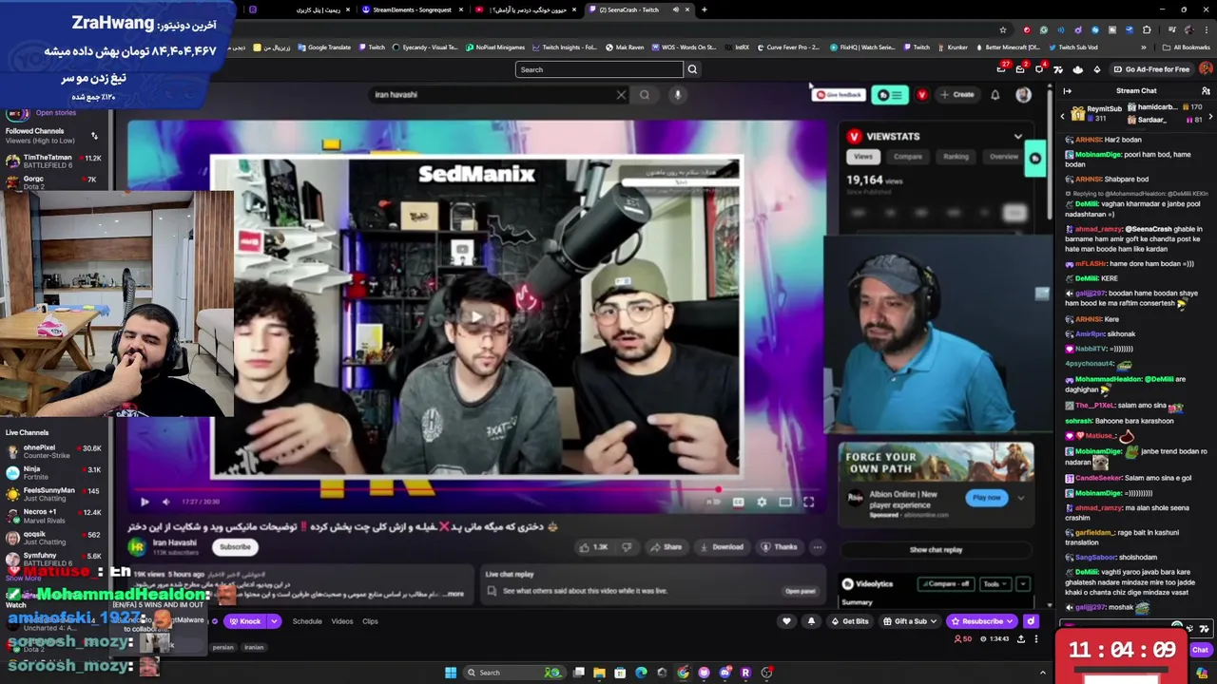Open Windows Start button
Image resolution: width=1217 pixels, height=684 pixels.
pyautogui.click(x=450, y=673)
